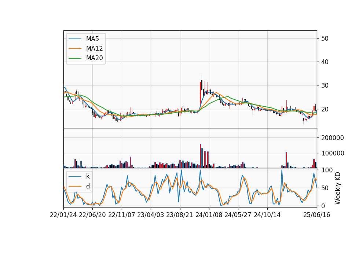Click the price axis value 50
The image size is (352, 253).
click(x=325, y=38)
